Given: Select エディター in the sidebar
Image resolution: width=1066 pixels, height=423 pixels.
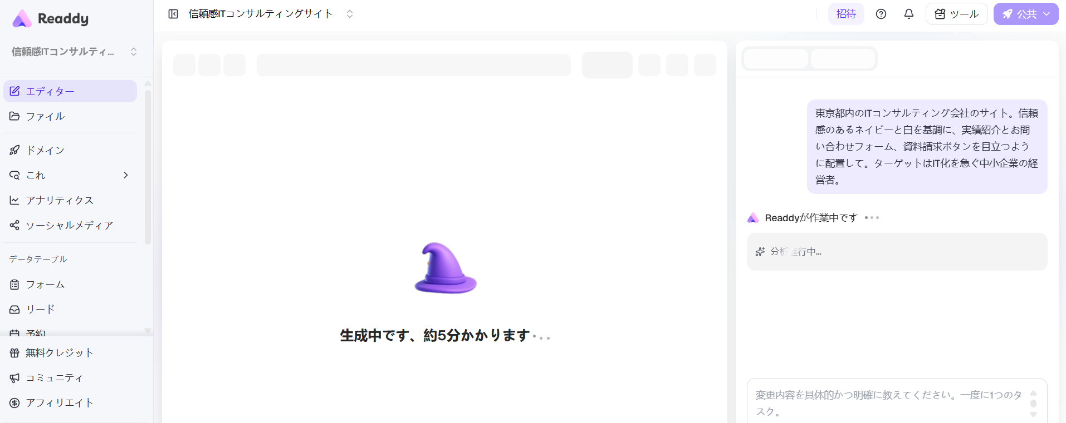Looking at the screenshot, I should click(x=70, y=91).
